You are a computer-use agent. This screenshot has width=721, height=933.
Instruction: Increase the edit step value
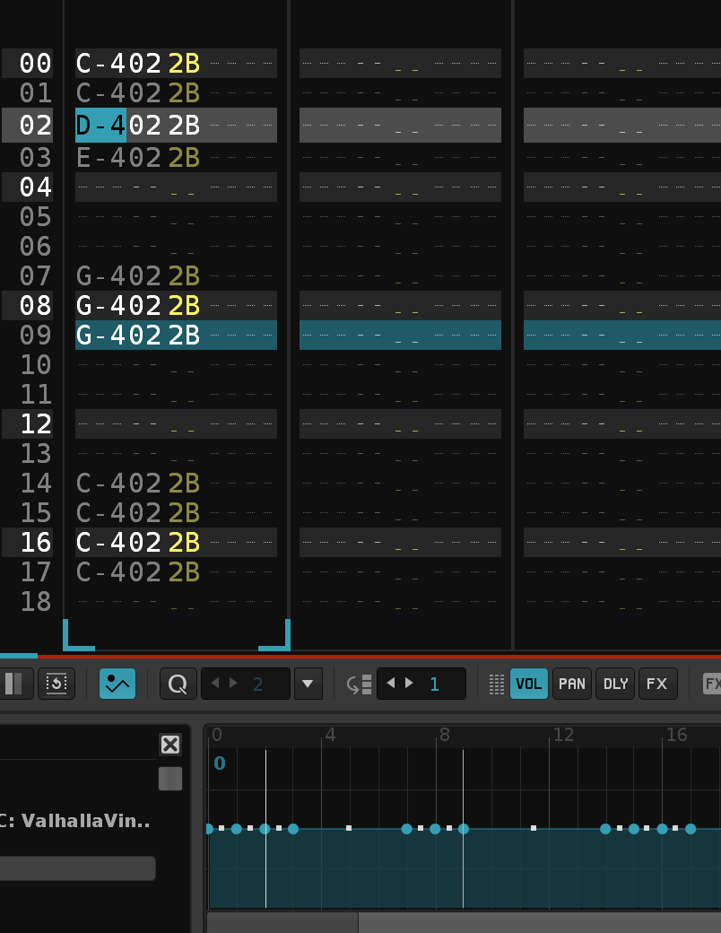point(410,684)
